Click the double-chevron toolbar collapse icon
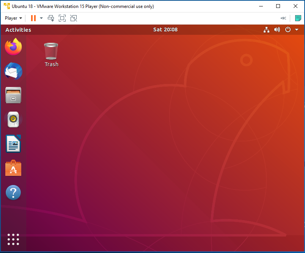The width and height of the screenshot is (305, 253). click(283, 18)
